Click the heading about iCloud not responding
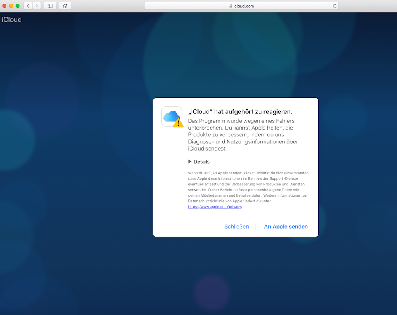 240,112
